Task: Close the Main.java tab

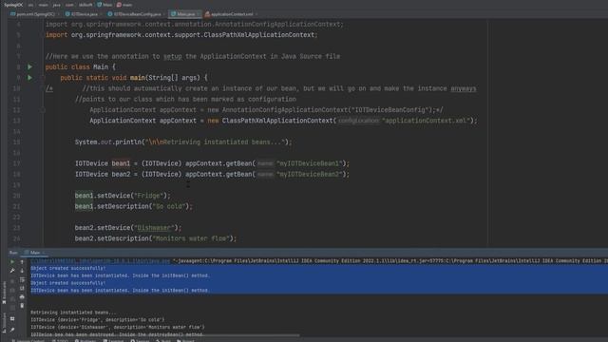Action: (199, 14)
